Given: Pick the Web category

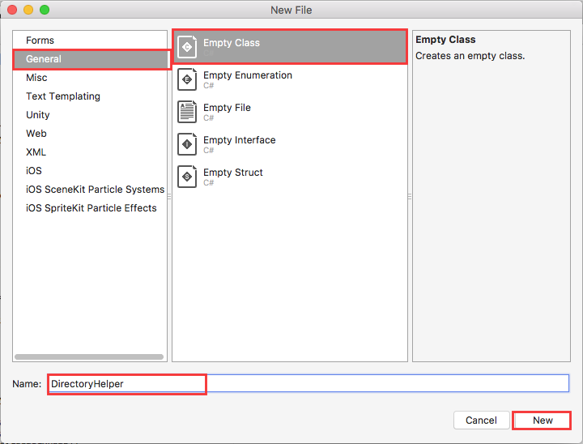Looking at the screenshot, I should pos(36,133).
